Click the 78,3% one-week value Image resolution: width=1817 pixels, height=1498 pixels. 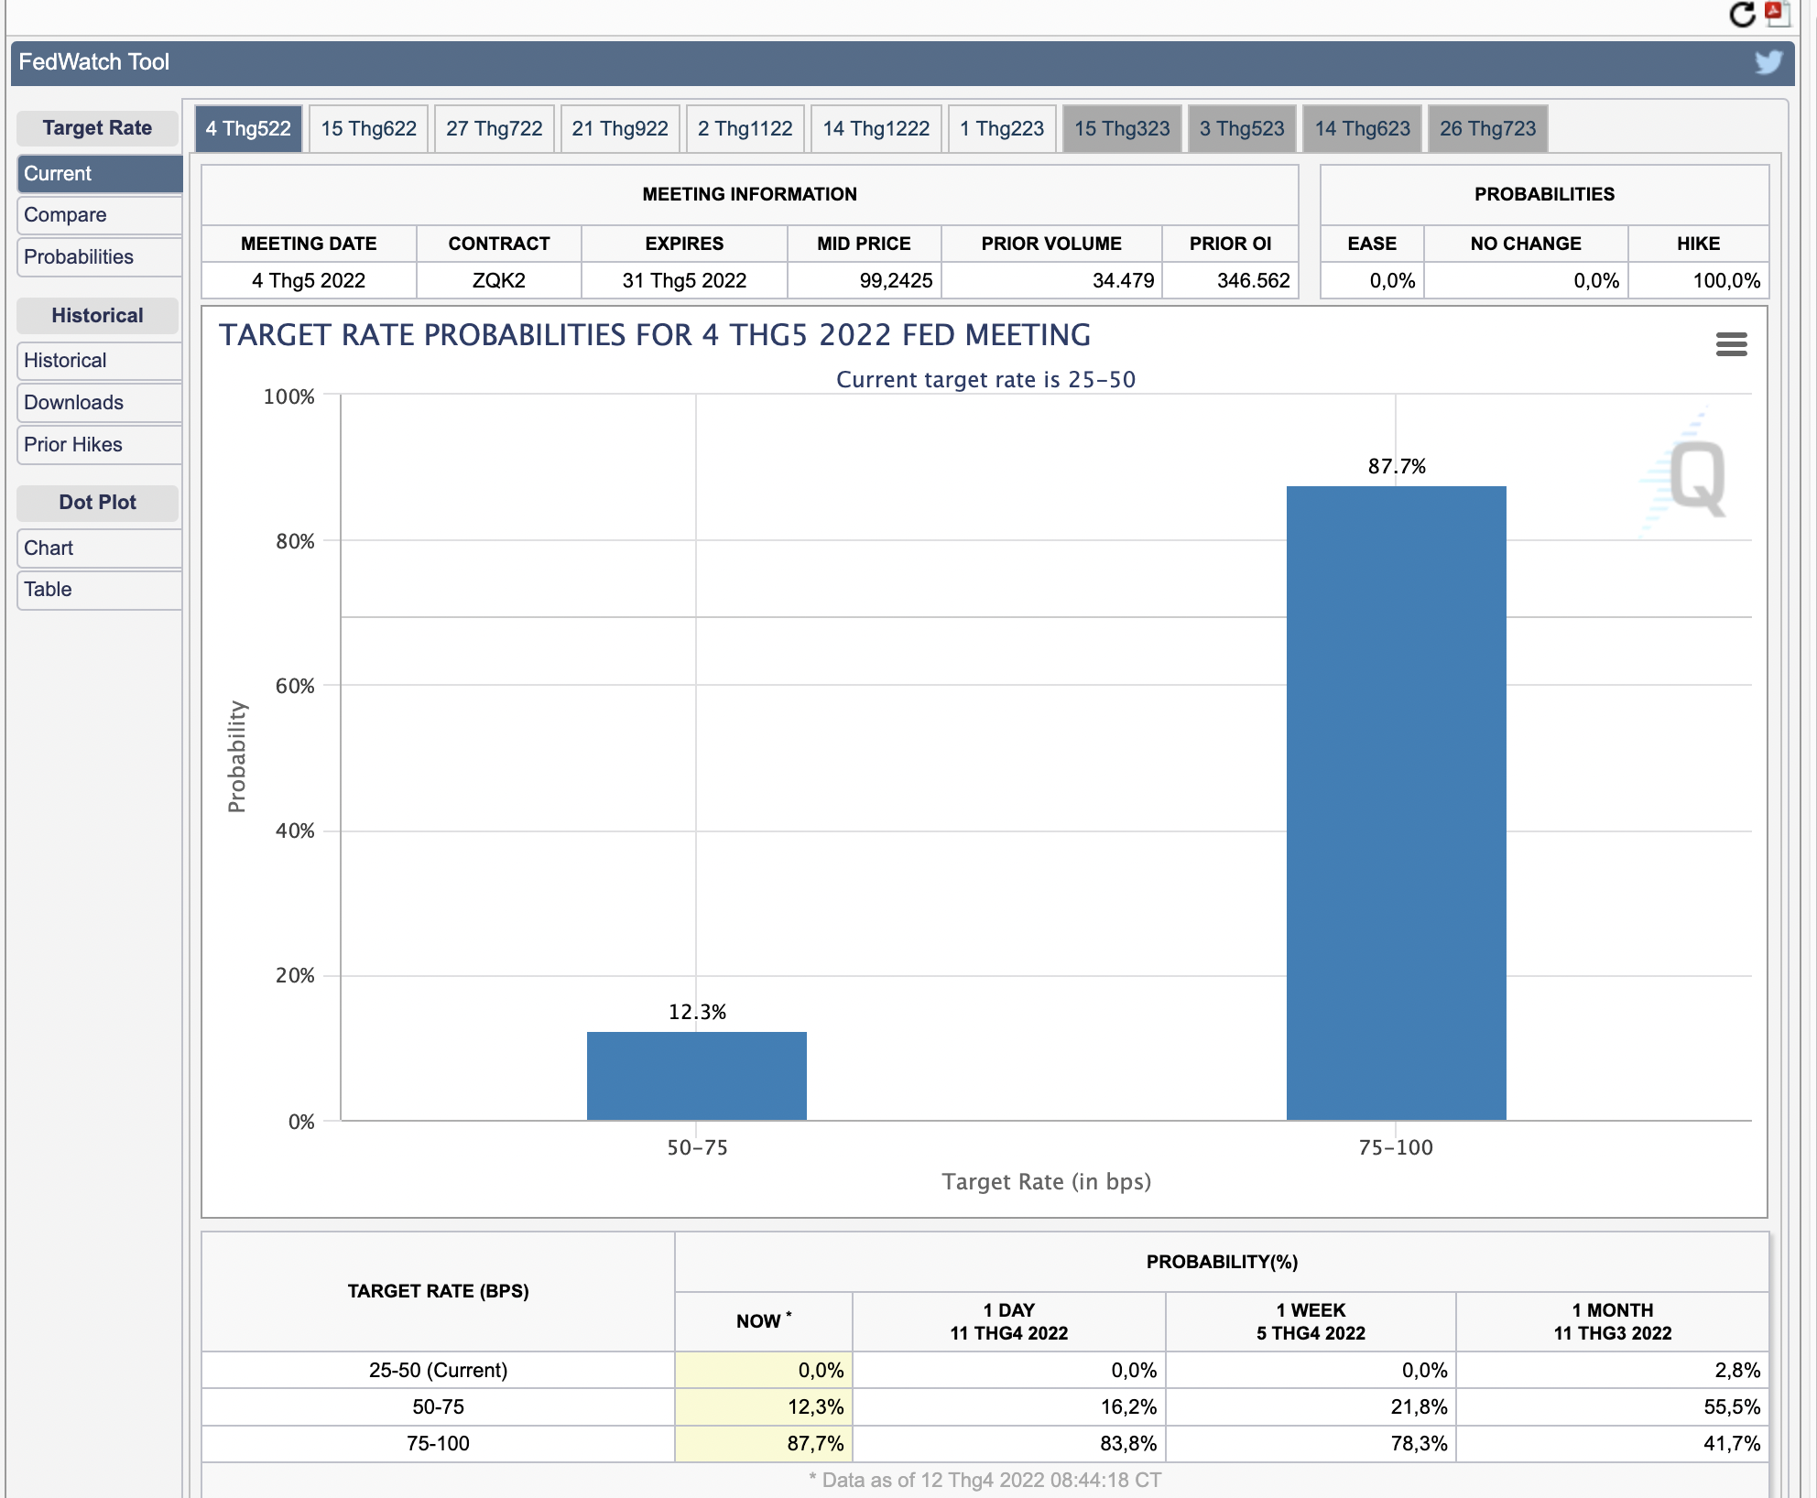[x=1419, y=1443]
